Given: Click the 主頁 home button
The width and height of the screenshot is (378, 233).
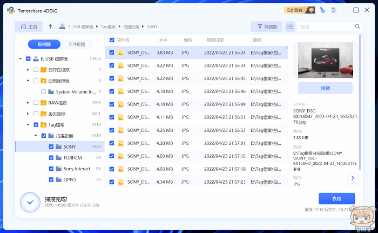Looking at the screenshot, I should coord(29,26).
